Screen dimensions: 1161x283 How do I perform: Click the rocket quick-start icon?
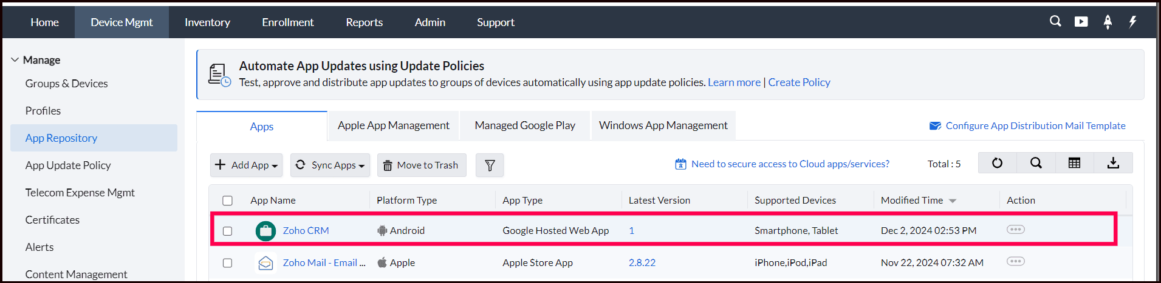[x=1108, y=22]
